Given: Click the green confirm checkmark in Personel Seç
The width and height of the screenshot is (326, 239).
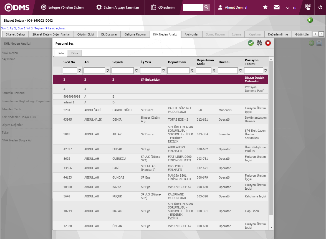Looking at the screenshot, I should 251,43.
